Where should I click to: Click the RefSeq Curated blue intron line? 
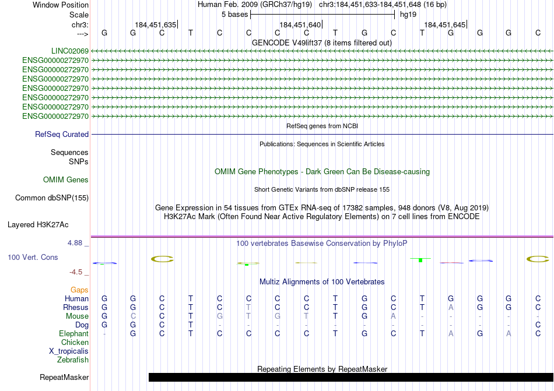(322, 135)
